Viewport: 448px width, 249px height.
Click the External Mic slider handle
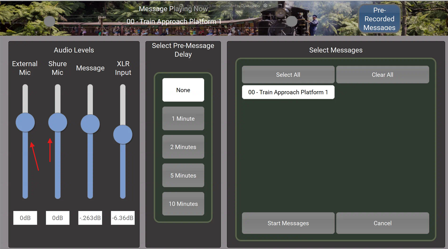coord(25,122)
